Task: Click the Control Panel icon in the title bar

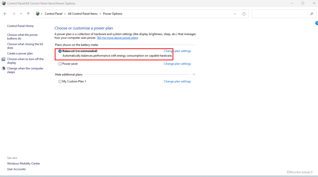Action: coord(4,3)
